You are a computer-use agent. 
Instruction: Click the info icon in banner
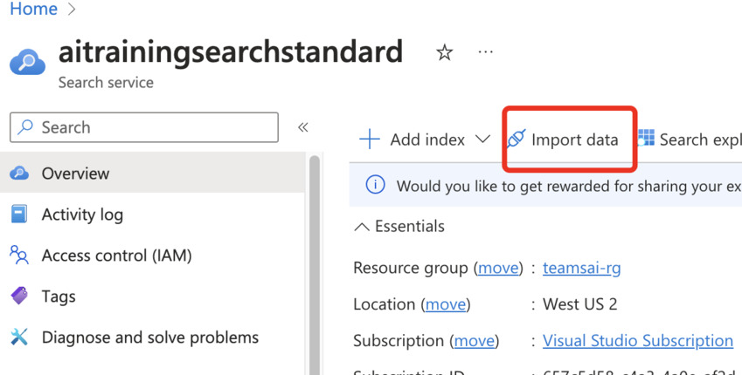(x=375, y=185)
